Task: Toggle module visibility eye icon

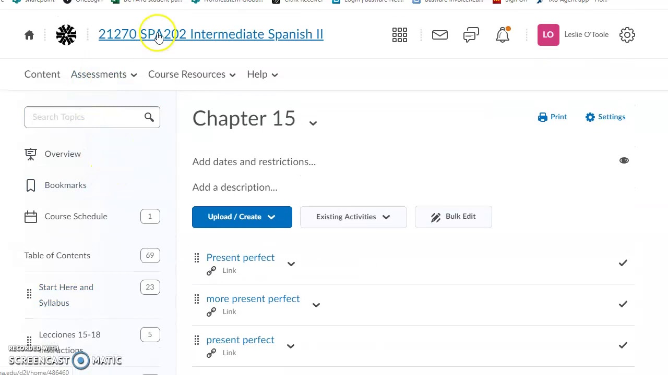Action: [x=624, y=160]
